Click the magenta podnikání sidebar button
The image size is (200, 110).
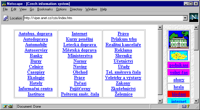coord(179,65)
